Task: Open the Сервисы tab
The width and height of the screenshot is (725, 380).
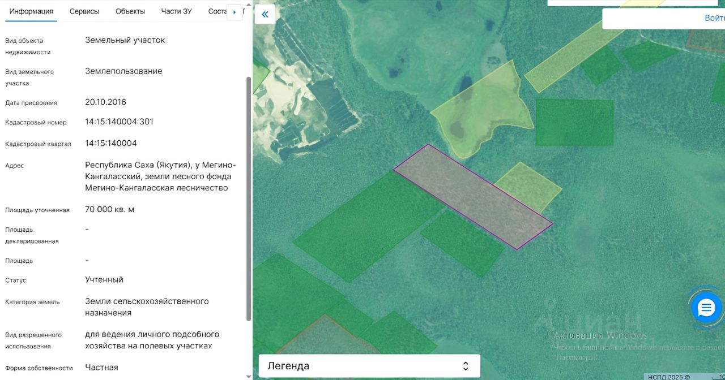Action: pyautogui.click(x=84, y=11)
